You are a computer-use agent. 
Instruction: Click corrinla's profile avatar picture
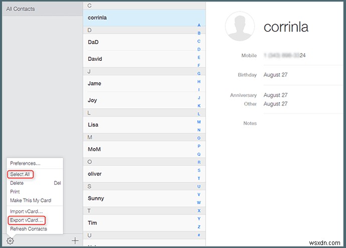[240, 26]
